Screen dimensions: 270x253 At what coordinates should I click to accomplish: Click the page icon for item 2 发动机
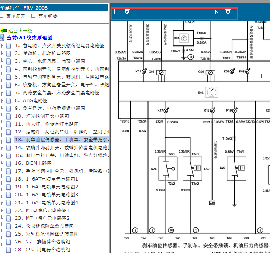pyautogui.click(x=9, y=54)
